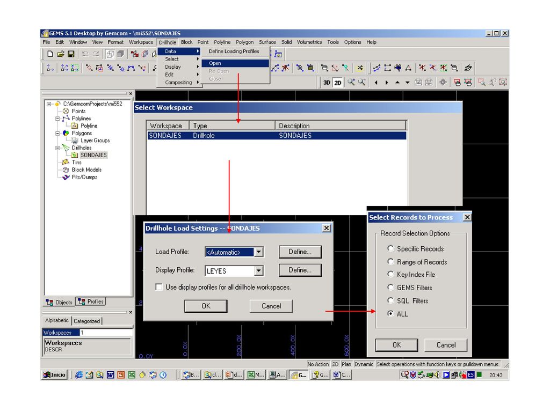The height and width of the screenshot is (412, 550).
Task: Open the Display Profile dropdown
Action: point(258,270)
